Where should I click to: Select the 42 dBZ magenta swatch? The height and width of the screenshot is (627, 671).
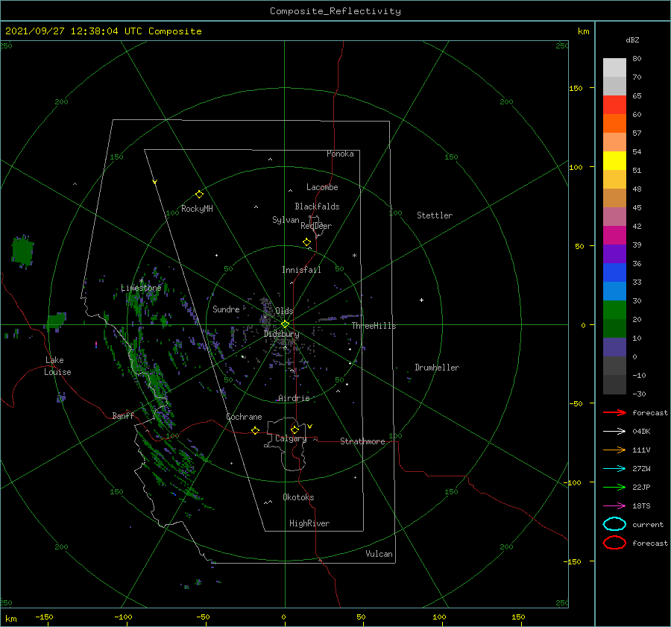pyautogui.click(x=614, y=236)
